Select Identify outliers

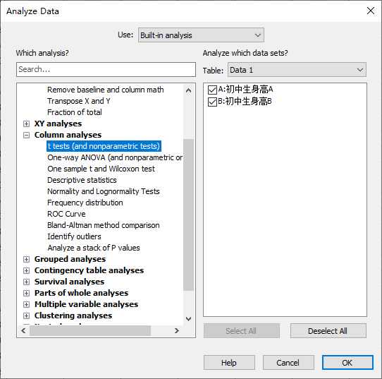coord(74,236)
